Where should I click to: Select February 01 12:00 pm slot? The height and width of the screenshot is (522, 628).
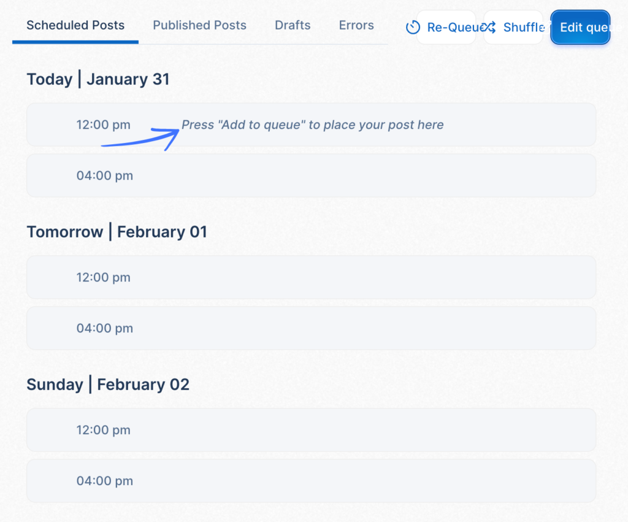click(x=311, y=277)
